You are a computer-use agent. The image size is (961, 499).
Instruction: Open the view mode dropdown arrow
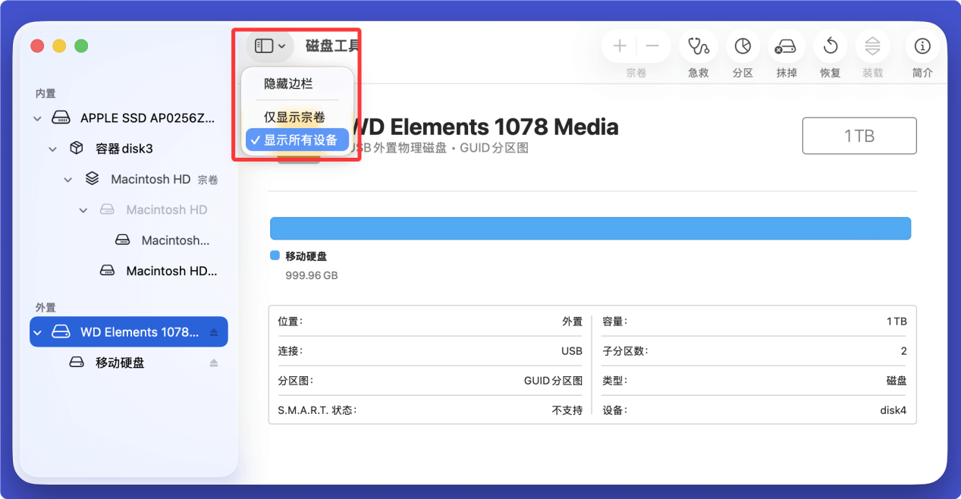[x=284, y=46]
